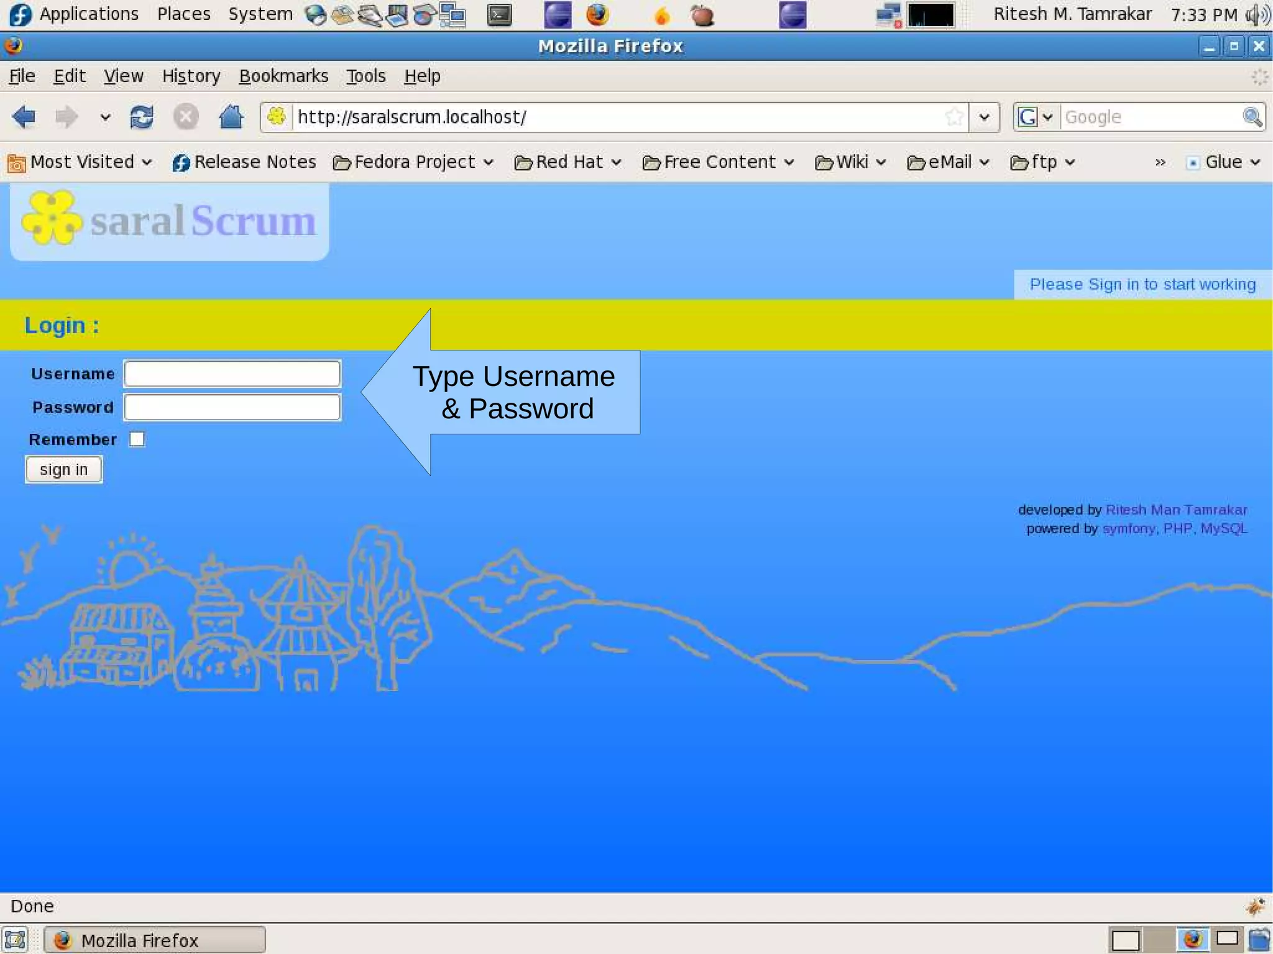Open the search engine selector dropdown
This screenshot has height=954, width=1273.
(1036, 117)
